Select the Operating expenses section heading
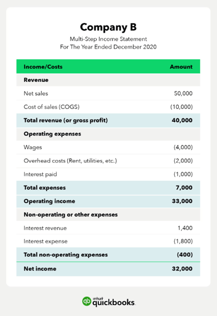 52,134
